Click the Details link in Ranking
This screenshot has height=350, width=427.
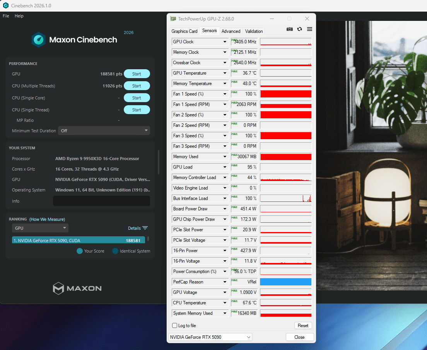134,228
